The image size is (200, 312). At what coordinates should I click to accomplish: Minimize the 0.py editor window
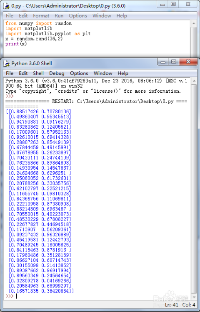coord(162,4)
